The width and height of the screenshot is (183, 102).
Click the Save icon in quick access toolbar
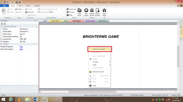tap(5, 2)
